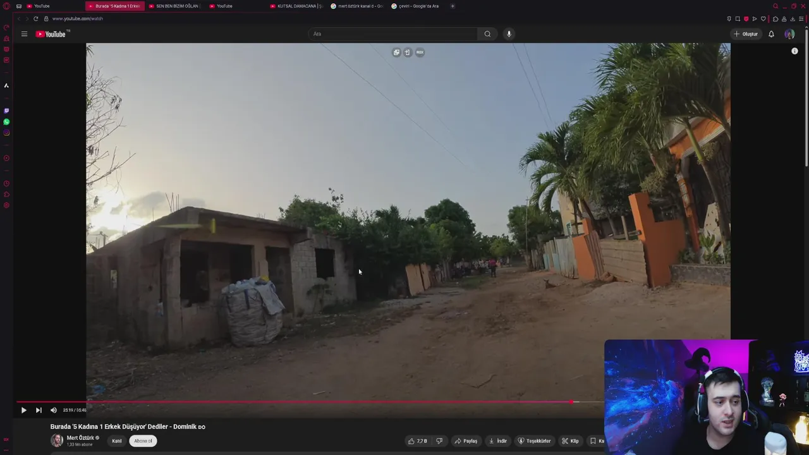Go back in browser history

point(18,19)
